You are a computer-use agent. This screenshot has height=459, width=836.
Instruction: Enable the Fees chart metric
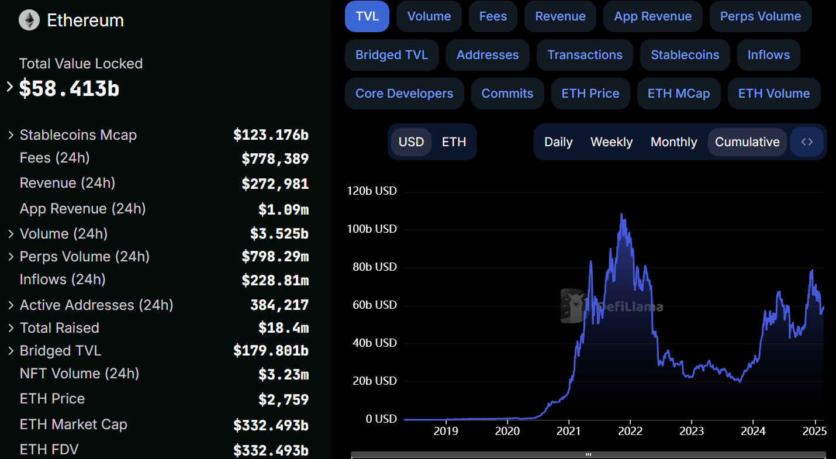coord(493,16)
